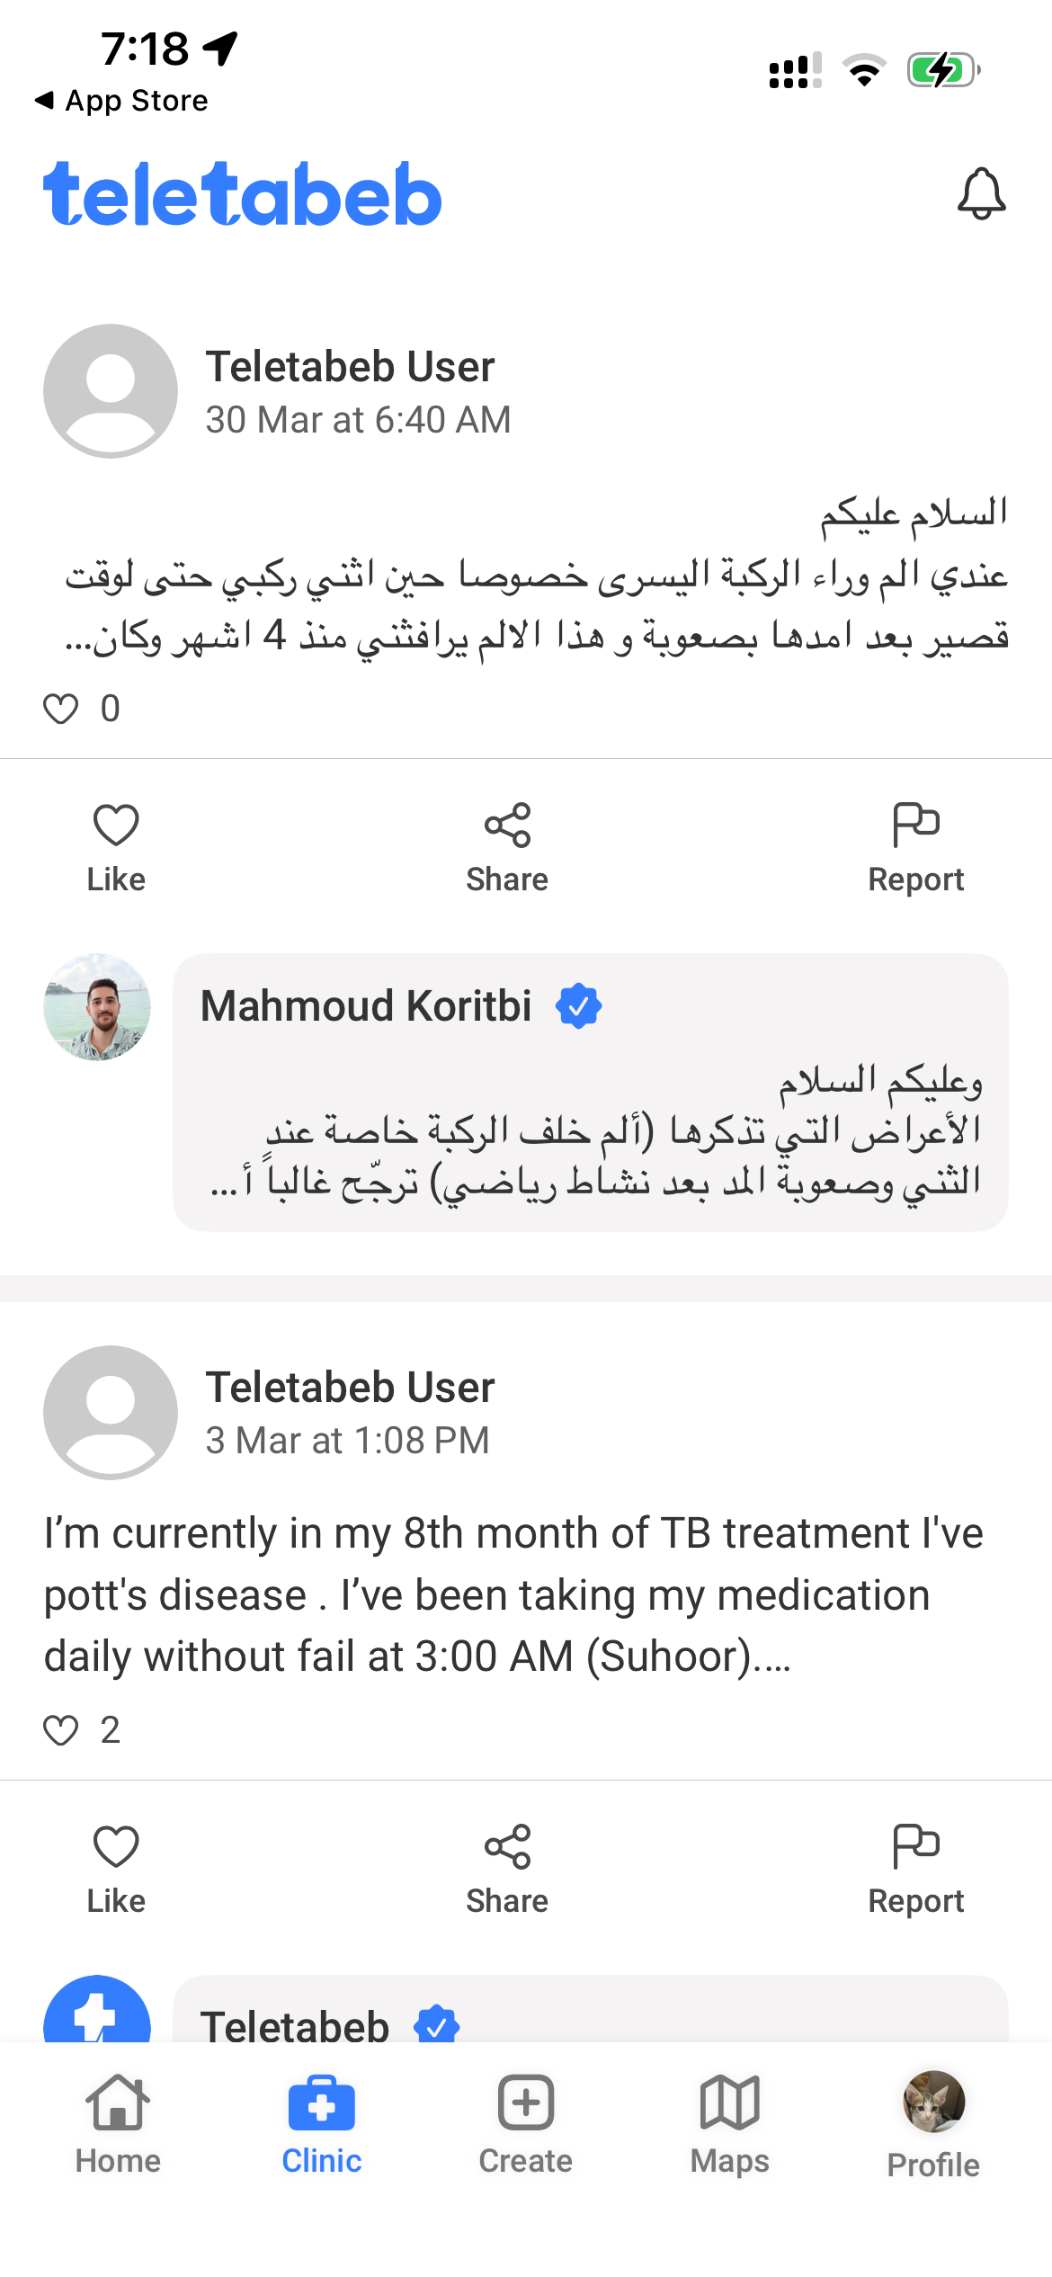Open the Clinic tab
This screenshot has width=1052, height=2277.
pos(322,2122)
